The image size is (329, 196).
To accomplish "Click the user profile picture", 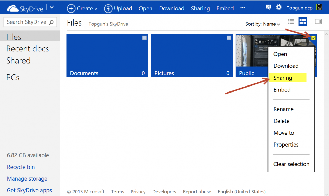I will pyautogui.click(x=319, y=7).
